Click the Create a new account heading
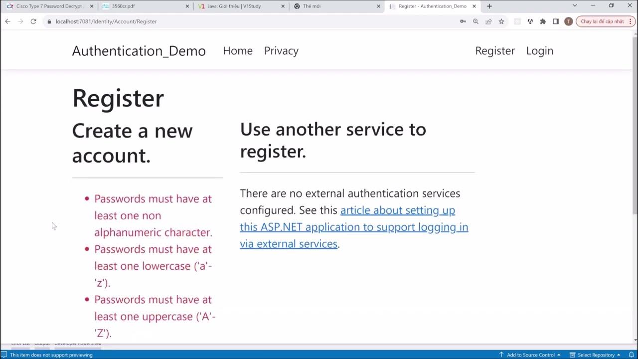Screen dimensions: 638x359 [132, 143]
